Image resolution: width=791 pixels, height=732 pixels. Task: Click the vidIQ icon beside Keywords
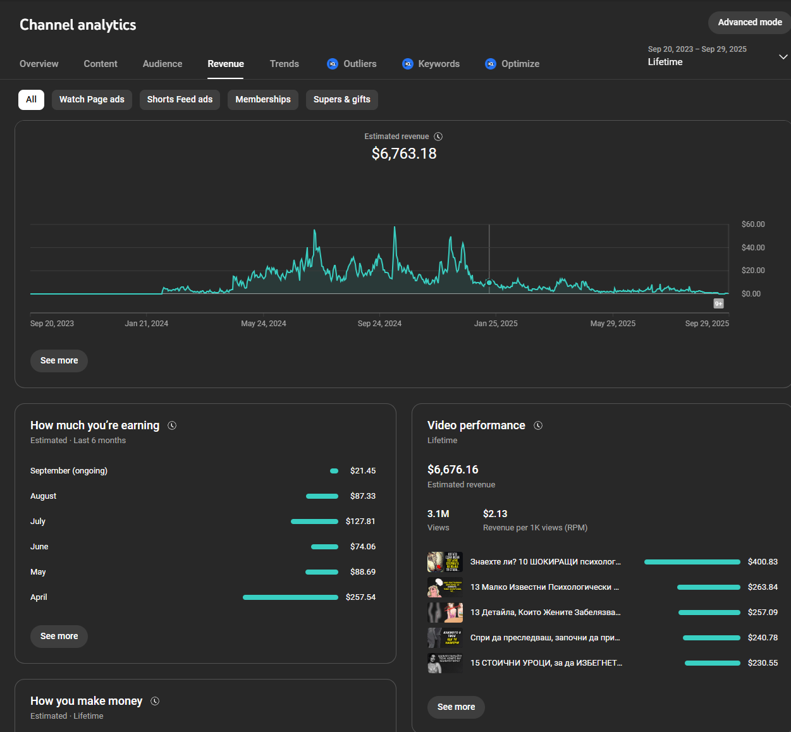(408, 64)
